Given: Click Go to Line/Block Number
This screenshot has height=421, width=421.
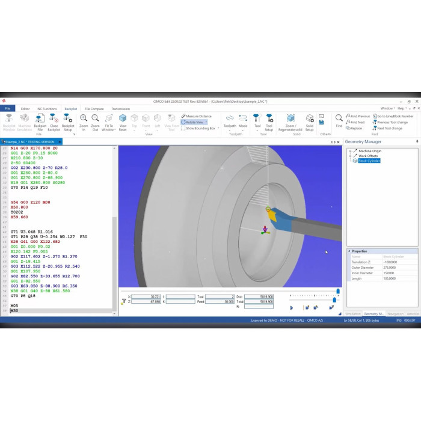Looking at the screenshot, I should point(395,116).
